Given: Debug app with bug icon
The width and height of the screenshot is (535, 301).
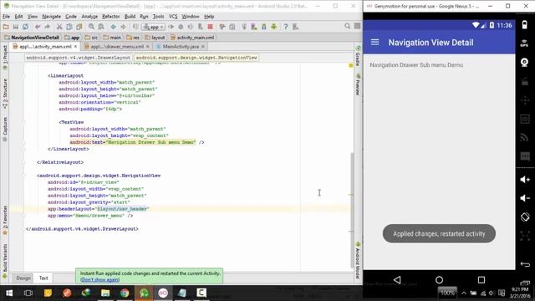Looking at the screenshot, I should [x=181, y=27].
